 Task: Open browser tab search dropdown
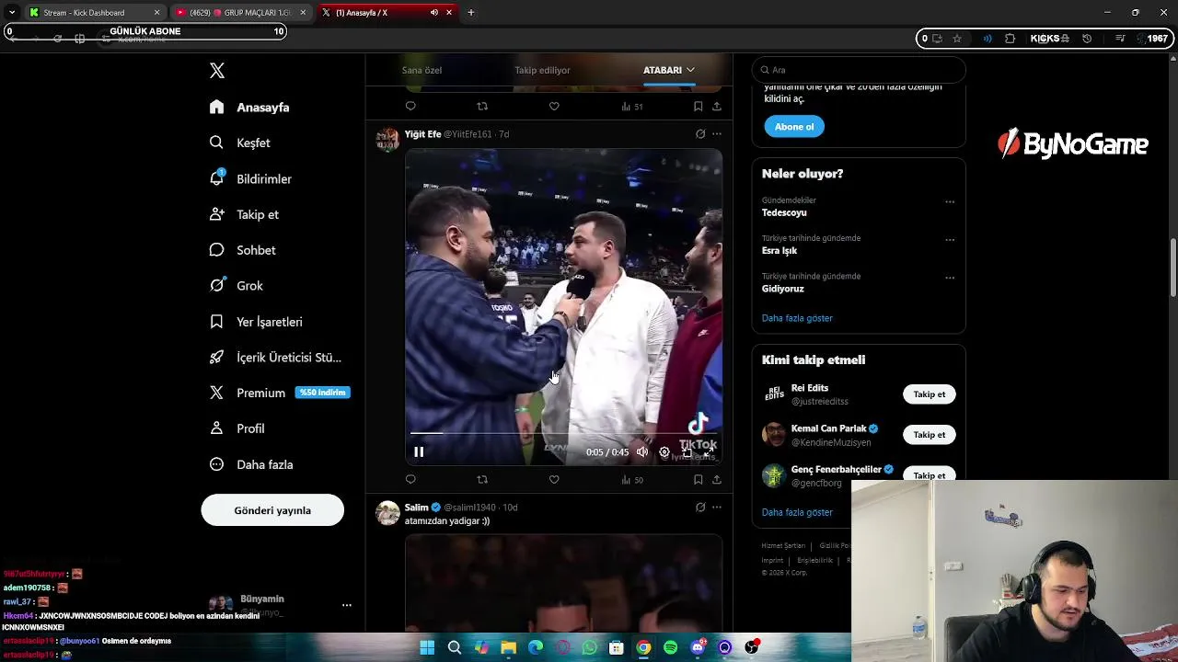click(x=11, y=13)
